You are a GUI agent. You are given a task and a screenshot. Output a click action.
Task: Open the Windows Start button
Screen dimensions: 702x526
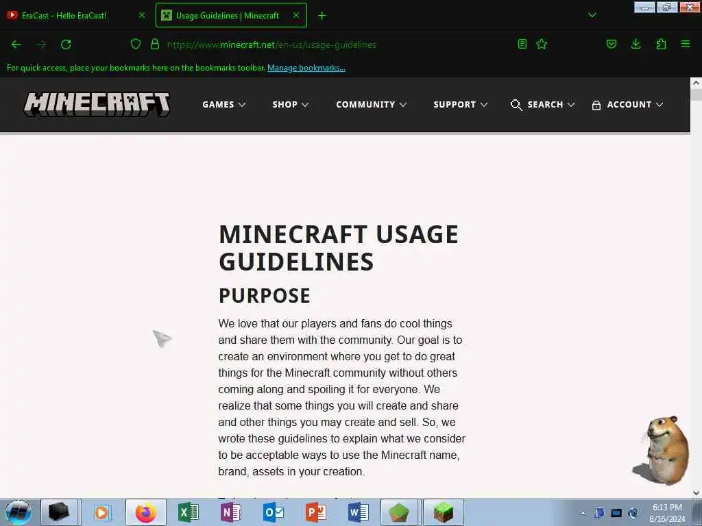[19, 512]
